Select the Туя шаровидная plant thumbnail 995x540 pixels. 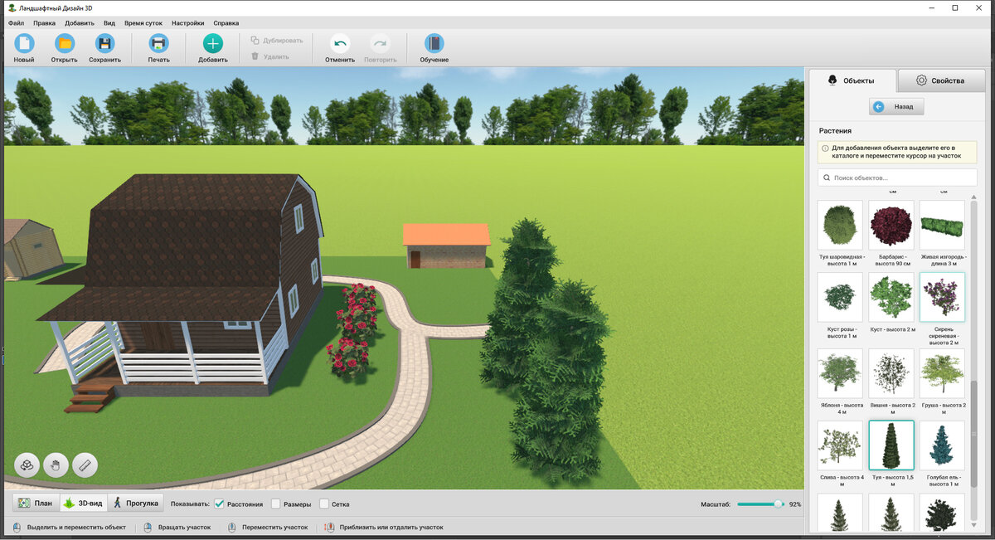click(840, 225)
